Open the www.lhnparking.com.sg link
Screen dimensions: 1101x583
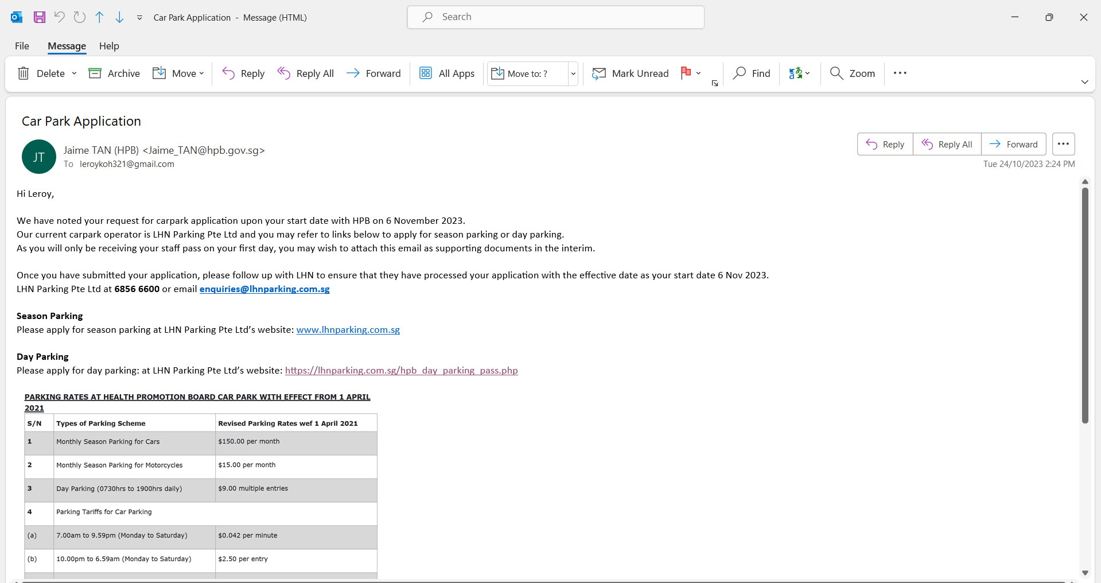tap(348, 330)
